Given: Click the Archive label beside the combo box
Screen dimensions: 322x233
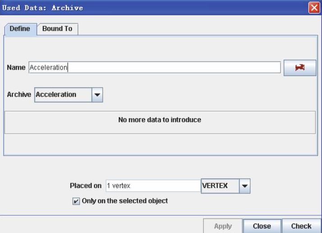Looking at the screenshot, I should point(19,95).
